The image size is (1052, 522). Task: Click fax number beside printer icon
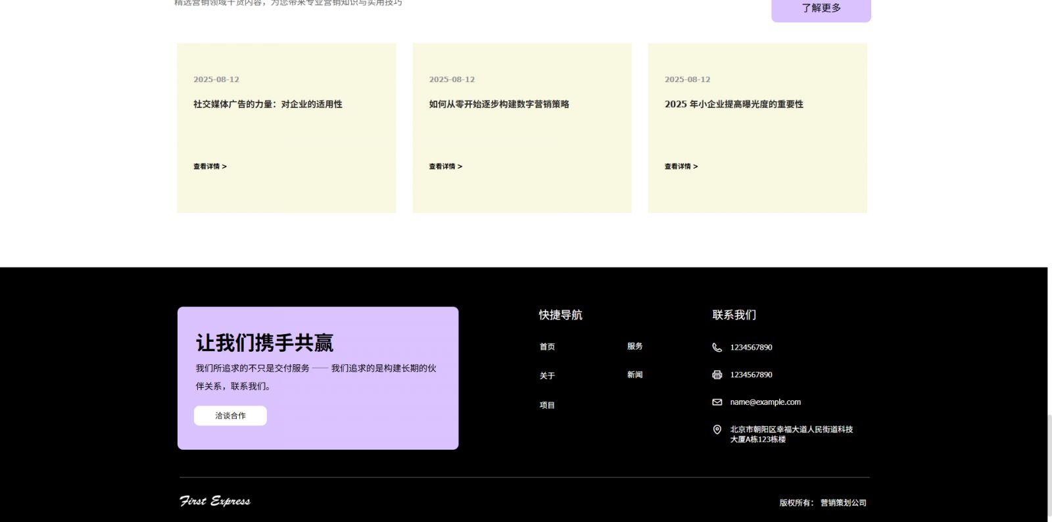751,375
